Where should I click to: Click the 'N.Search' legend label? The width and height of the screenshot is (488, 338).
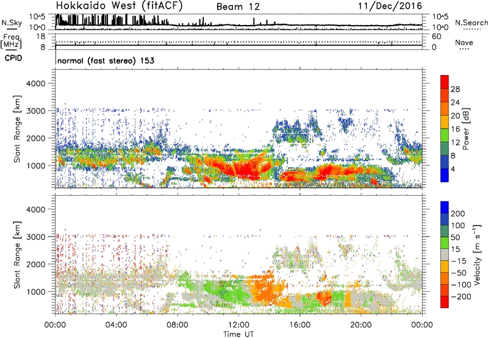coord(472,23)
